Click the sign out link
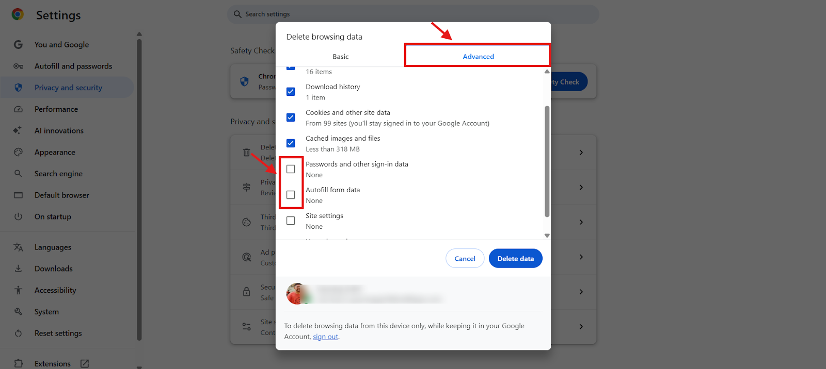The width and height of the screenshot is (826, 369). tap(325, 337)
